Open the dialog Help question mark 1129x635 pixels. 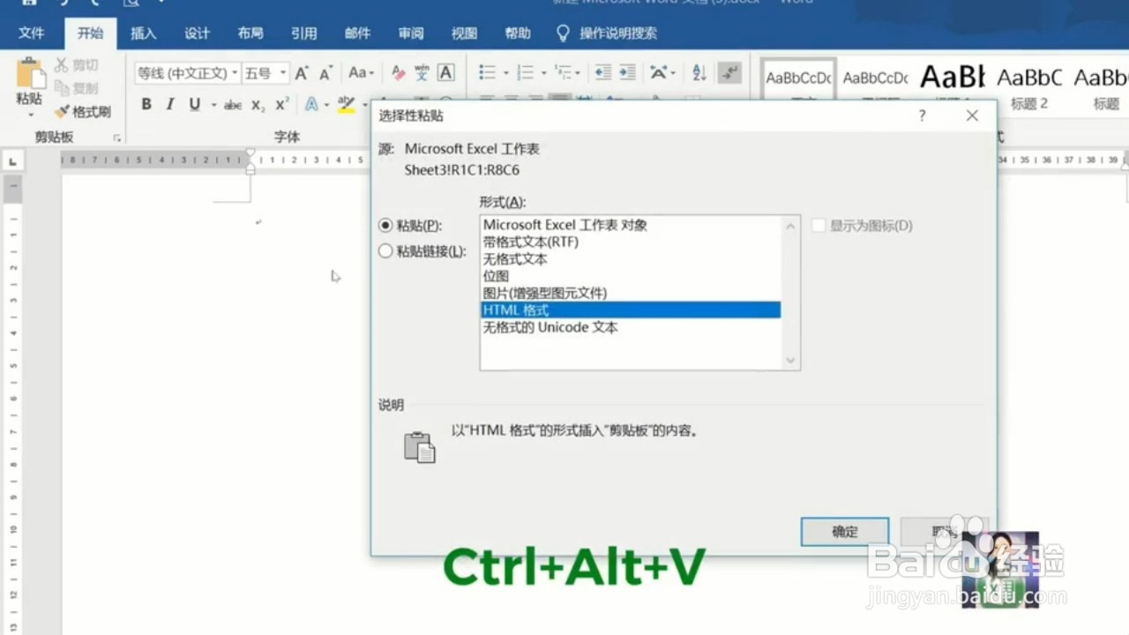tap(922, 116)
